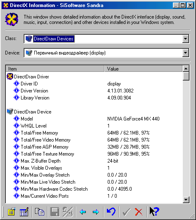Select the Min/Max Live Video Stretch row
196x220 pixels.
click(x=94, y=182)
